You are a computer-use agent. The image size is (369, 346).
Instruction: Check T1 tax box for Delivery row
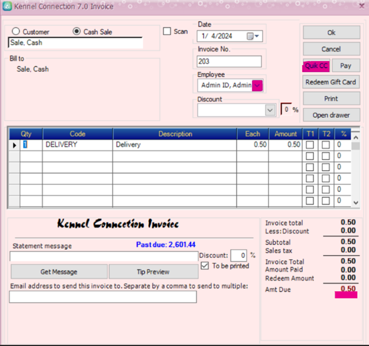tap(309, 145)
